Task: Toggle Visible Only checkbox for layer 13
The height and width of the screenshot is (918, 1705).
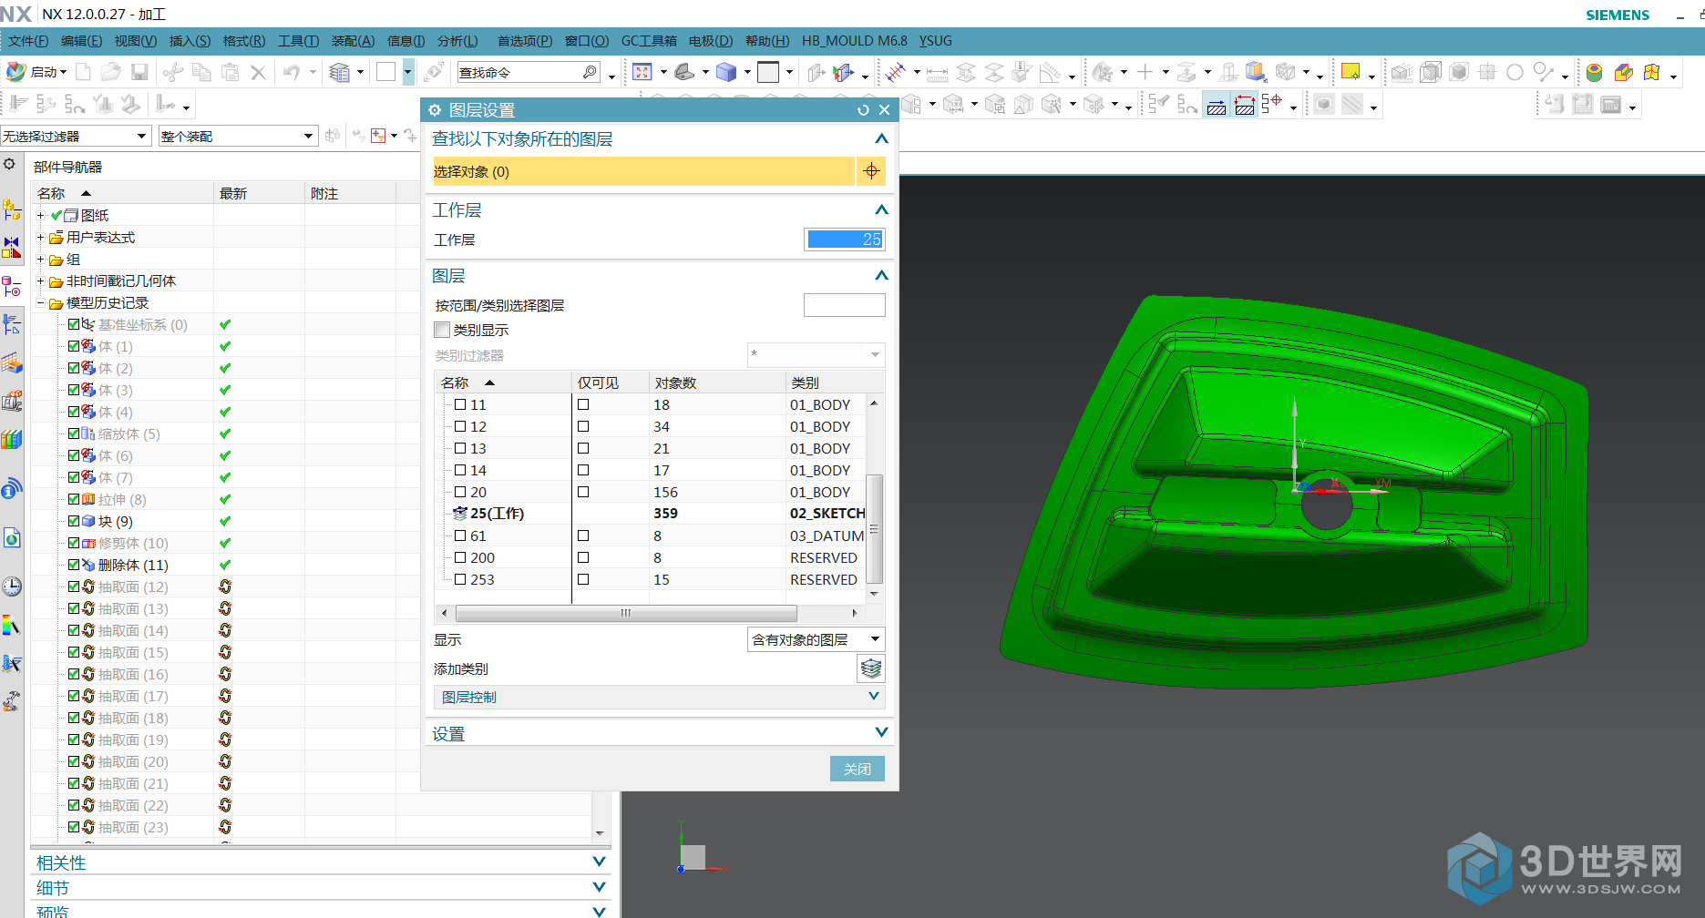Action: [x=583, y=448]
